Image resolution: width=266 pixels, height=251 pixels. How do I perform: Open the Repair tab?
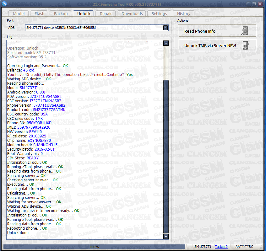pos(106,13)
